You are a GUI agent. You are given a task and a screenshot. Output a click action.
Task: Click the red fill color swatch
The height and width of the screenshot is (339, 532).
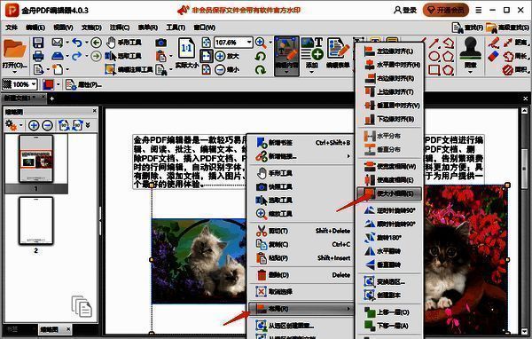click(x=48, y=84)
